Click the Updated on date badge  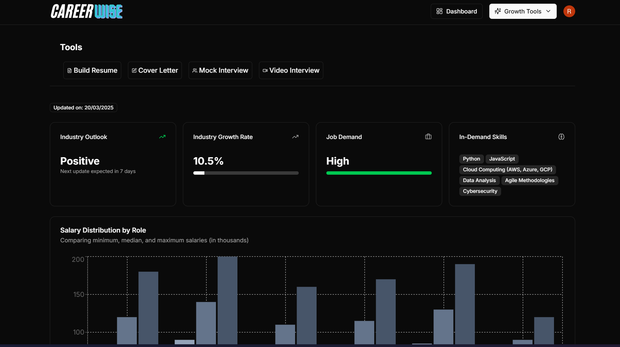tap(84, 108)
